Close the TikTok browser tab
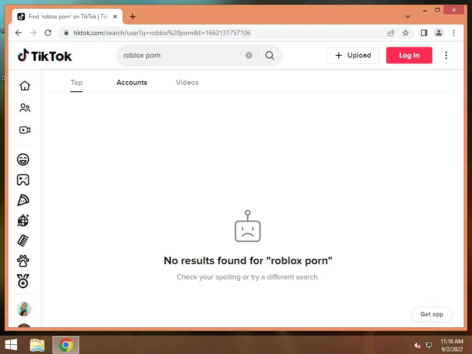The height and width of the screenshot is (354, 472). 115,17
